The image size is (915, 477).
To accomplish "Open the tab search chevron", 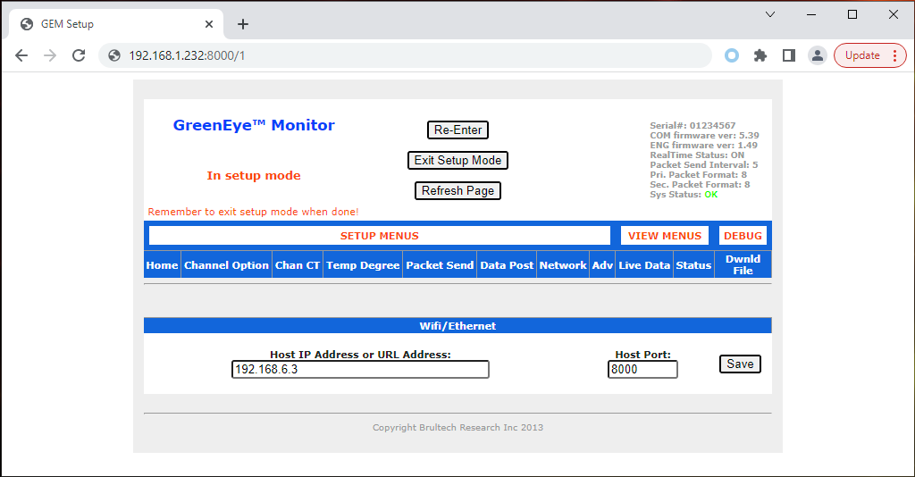I will (770, 14).
